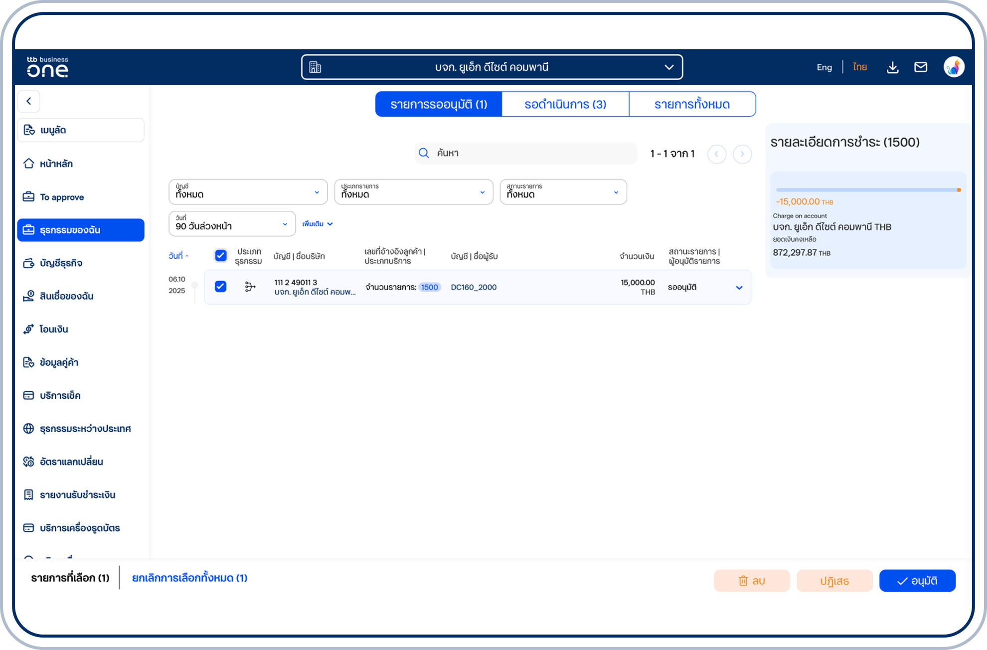Open the company selector dropdown
The width and height of the screenshot is (987, 650).
point(492,67)
